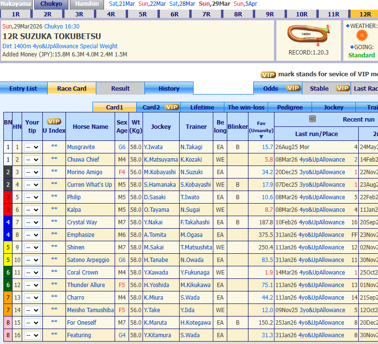
Task: Click the VIP badge above U Index header
Action: 54,121
